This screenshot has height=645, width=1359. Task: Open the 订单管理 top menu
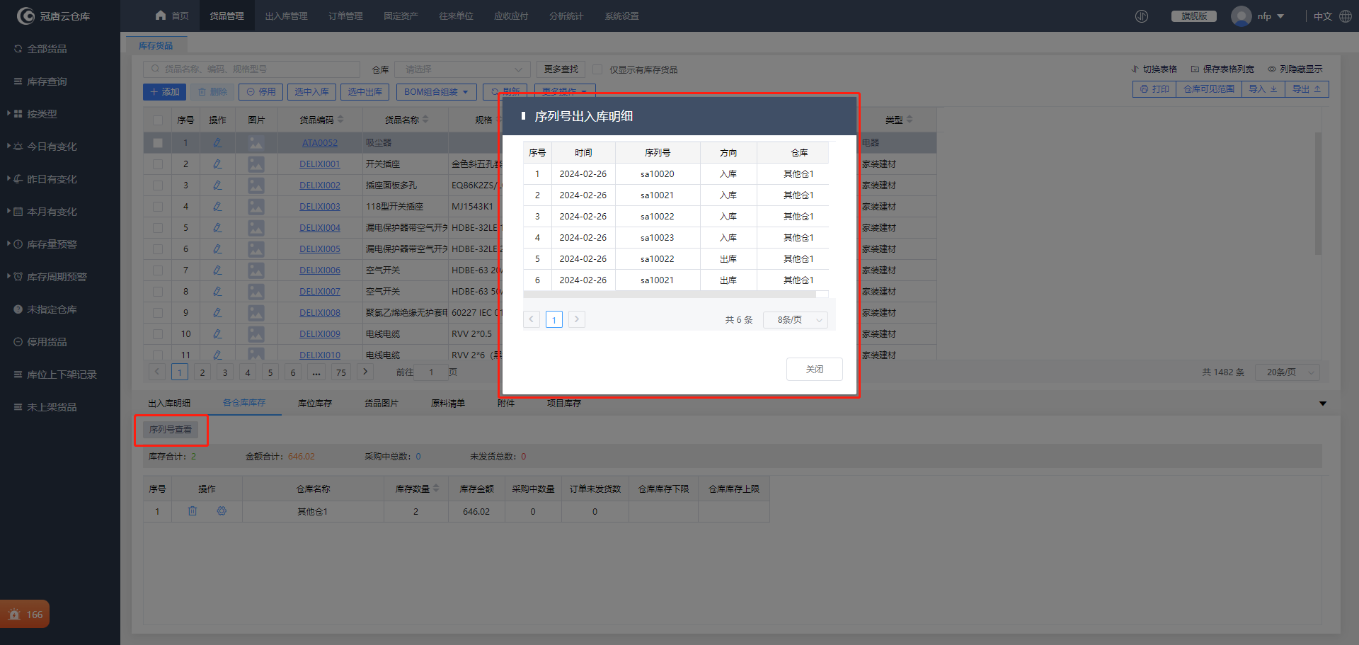(345, 16)
